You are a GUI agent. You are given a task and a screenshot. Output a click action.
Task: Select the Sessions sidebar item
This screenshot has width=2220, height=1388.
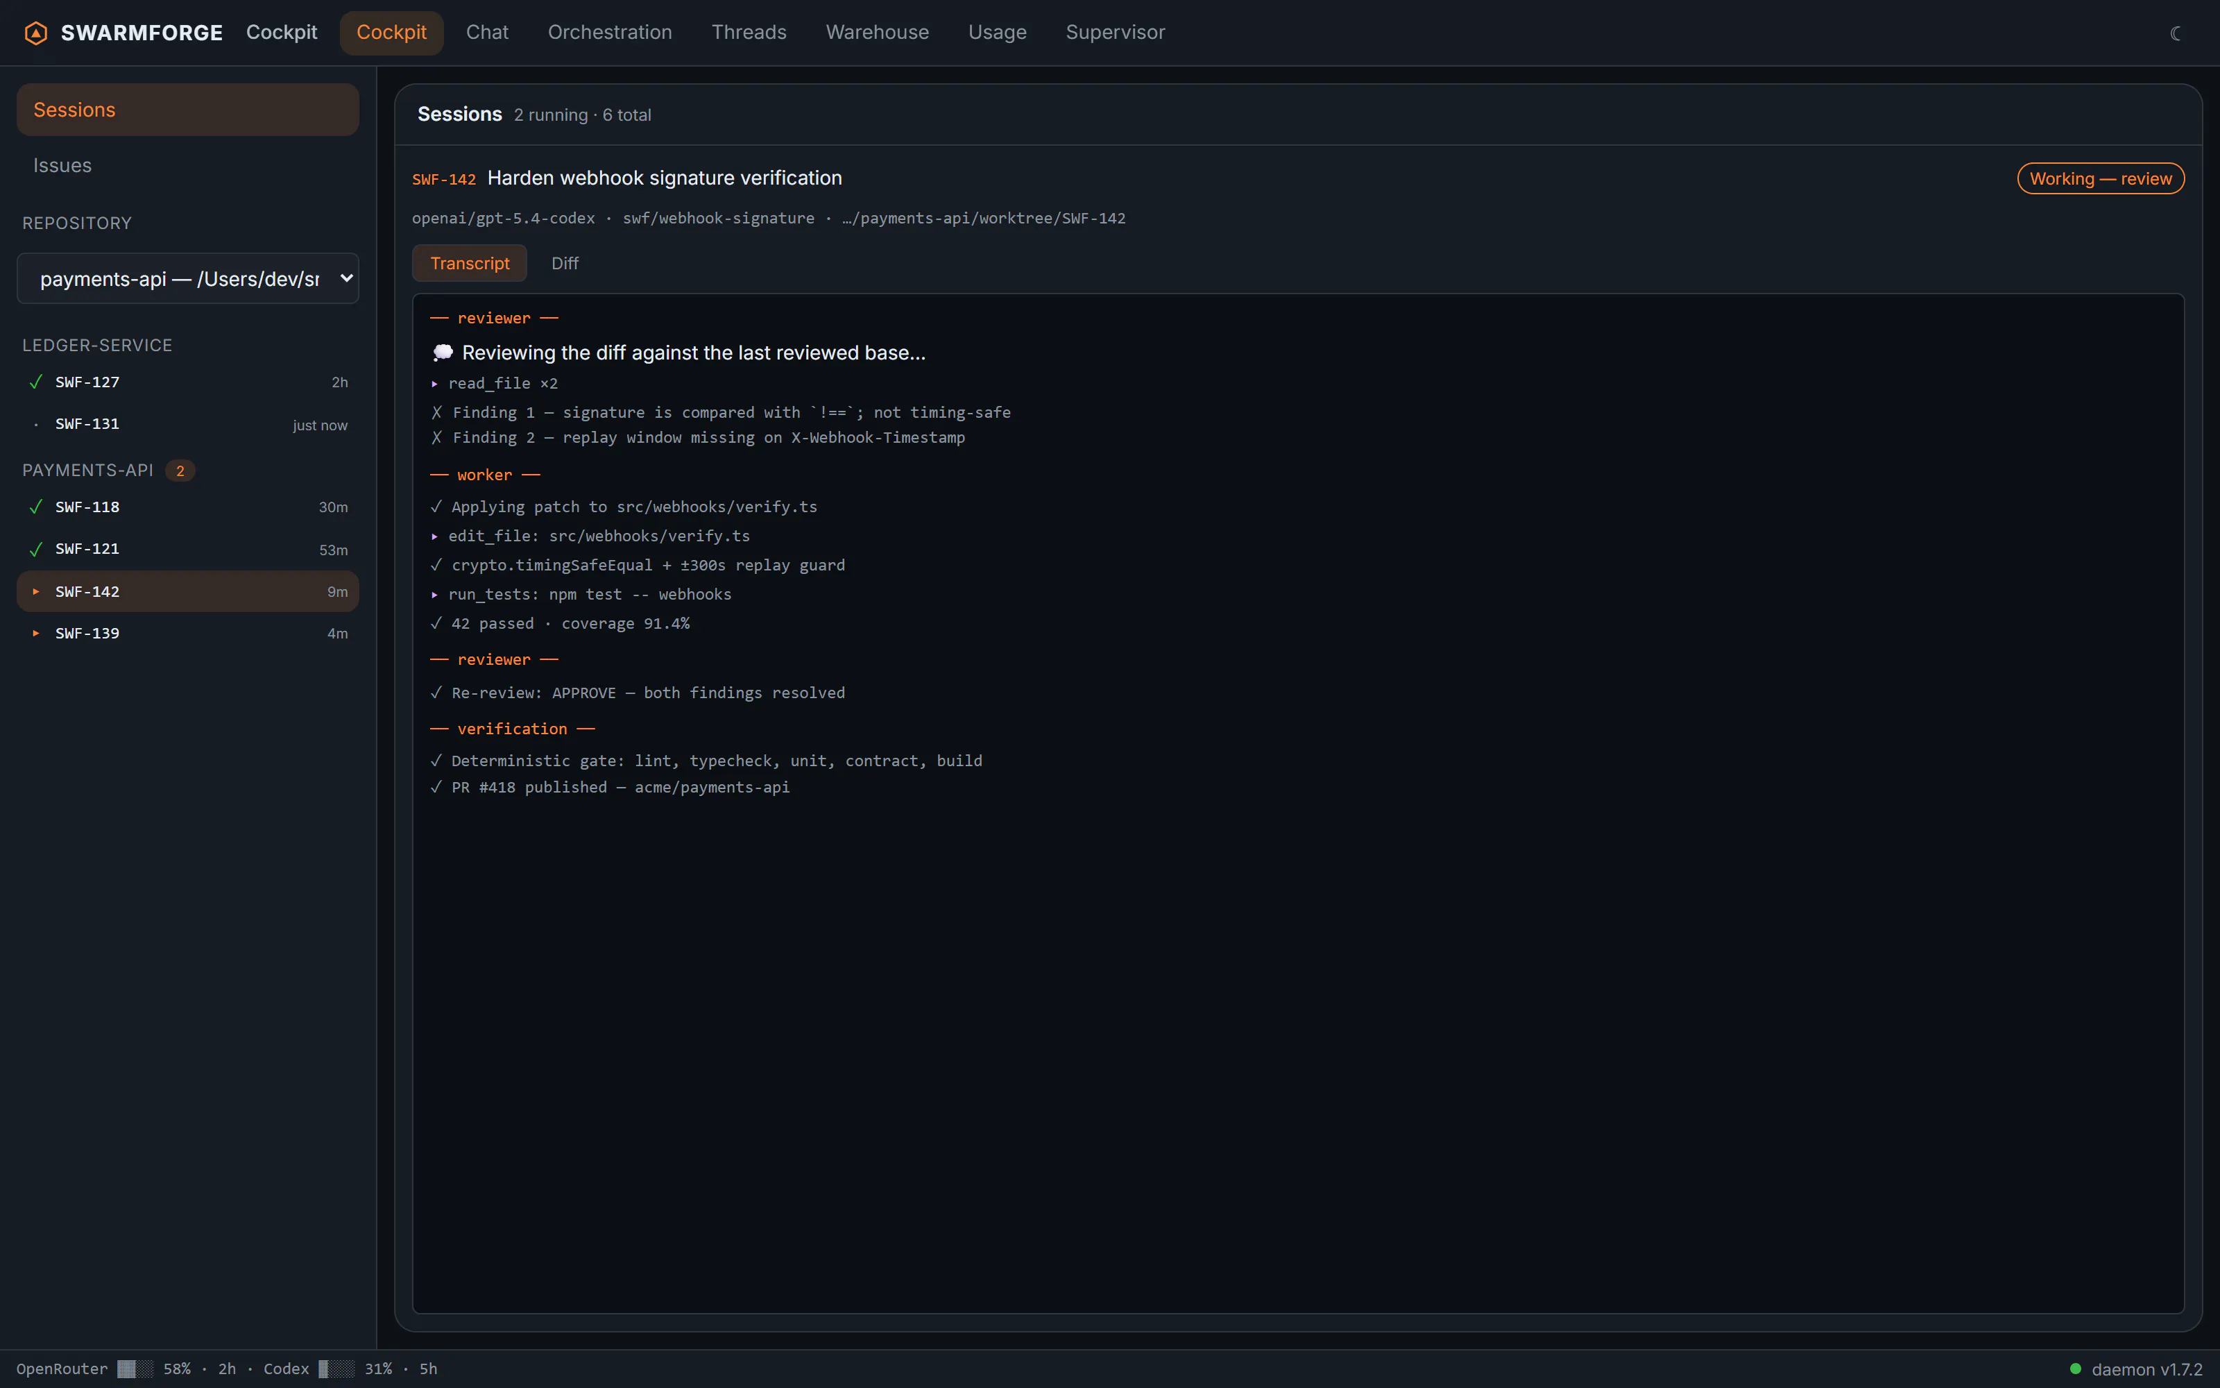(188, 109)
